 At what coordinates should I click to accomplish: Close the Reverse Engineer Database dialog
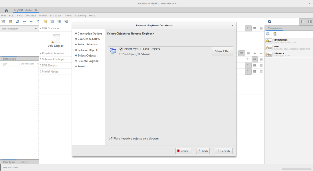[233, 25]
